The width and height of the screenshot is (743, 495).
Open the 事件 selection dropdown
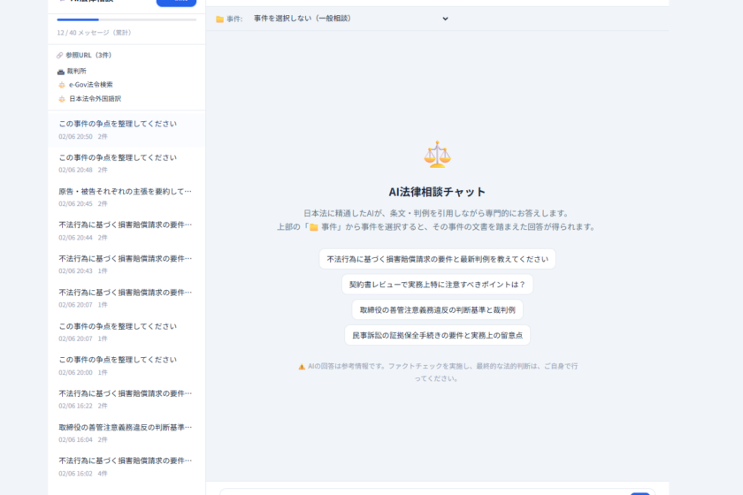click(350, 19)
